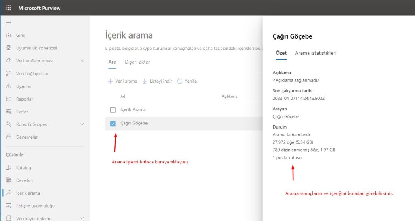Viewport: 415px width, 221px height.
Task: Click the circular refresh icon for Yenile
Action: click(180, 81)
